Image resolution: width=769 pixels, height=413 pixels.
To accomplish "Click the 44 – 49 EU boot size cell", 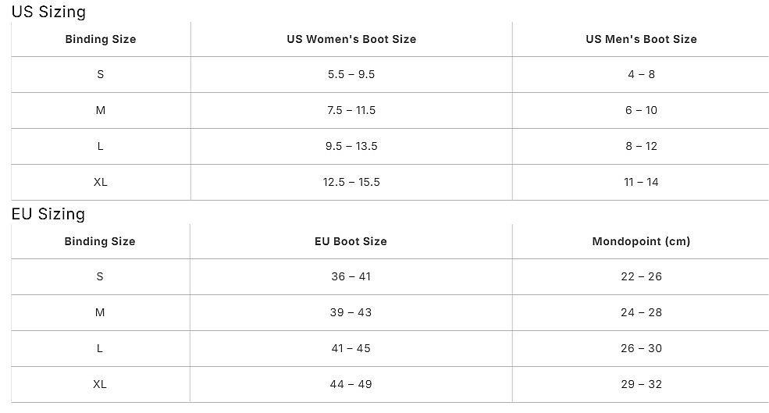I will (351, 384).
